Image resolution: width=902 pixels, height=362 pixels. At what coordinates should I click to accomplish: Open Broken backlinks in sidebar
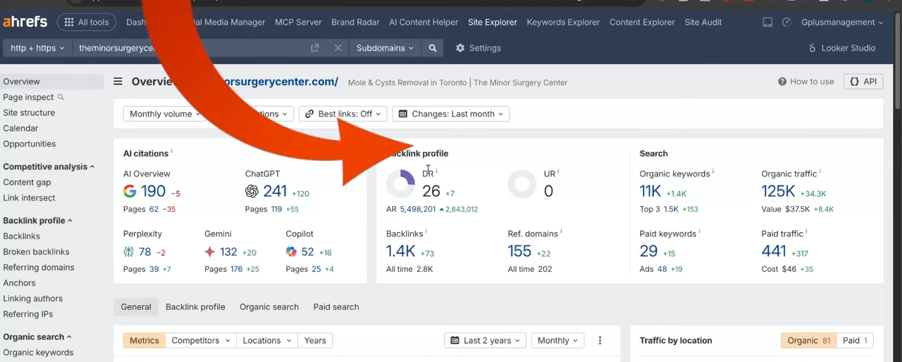point(36,252)
